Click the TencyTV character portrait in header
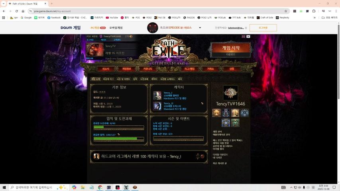This screenshot has height=191, width=340. click(95, 50)
